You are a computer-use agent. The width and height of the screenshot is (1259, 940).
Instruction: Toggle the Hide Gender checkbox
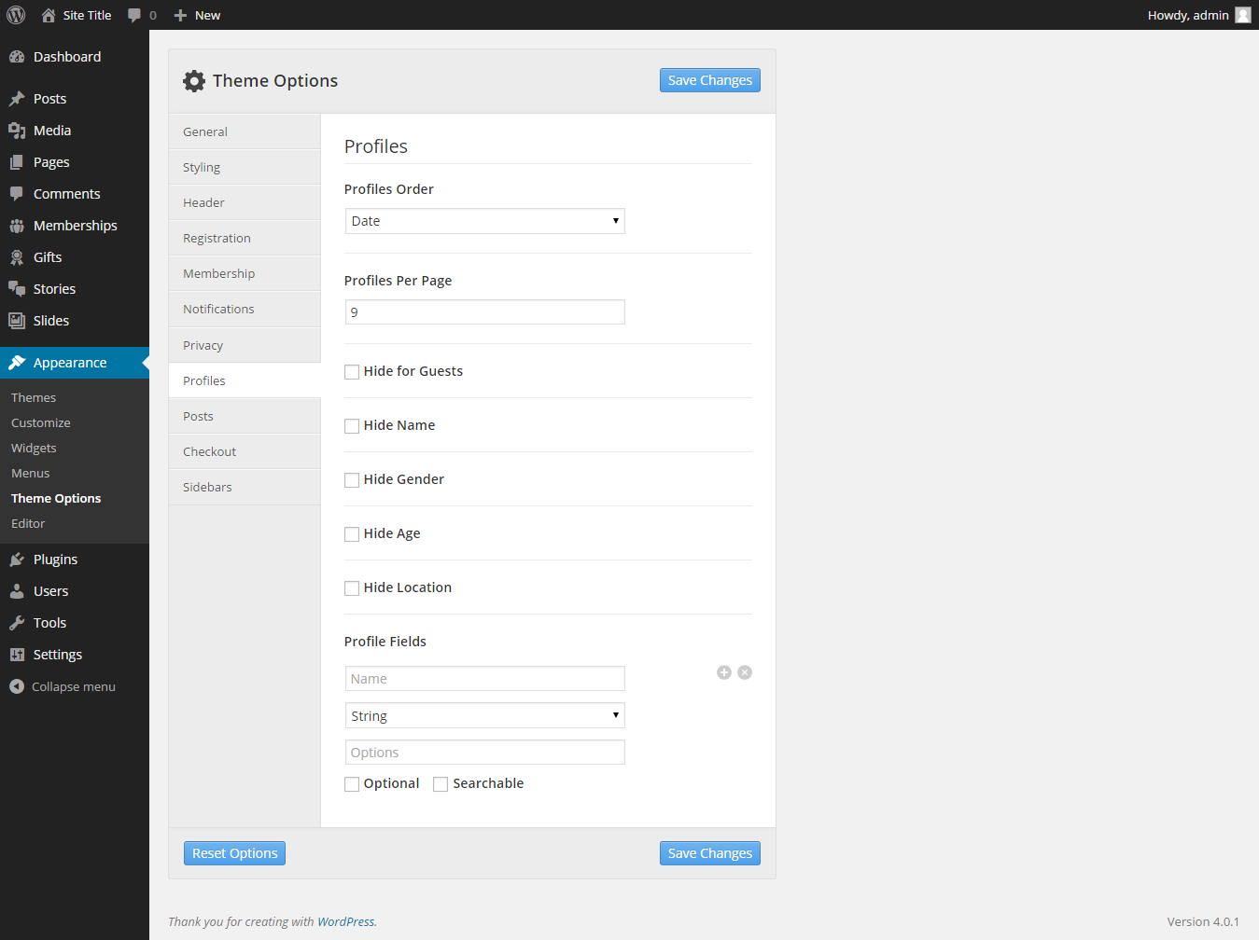pyautogui.click(x=352, y=480)
